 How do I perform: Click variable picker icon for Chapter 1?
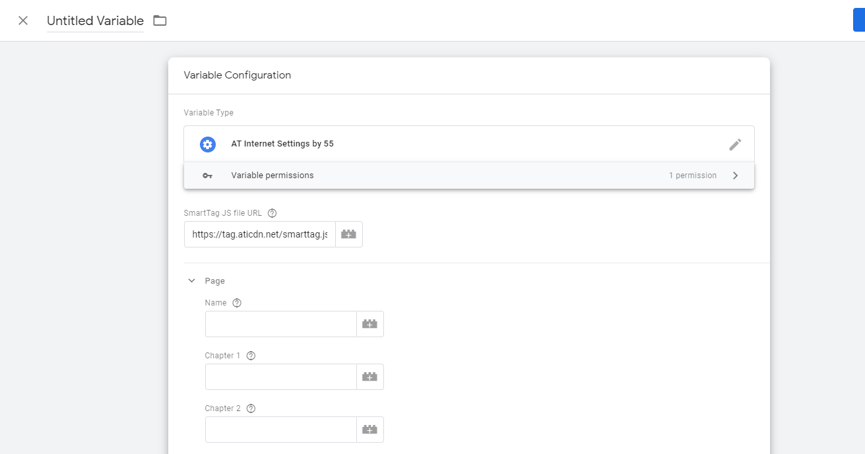point(369,377)
